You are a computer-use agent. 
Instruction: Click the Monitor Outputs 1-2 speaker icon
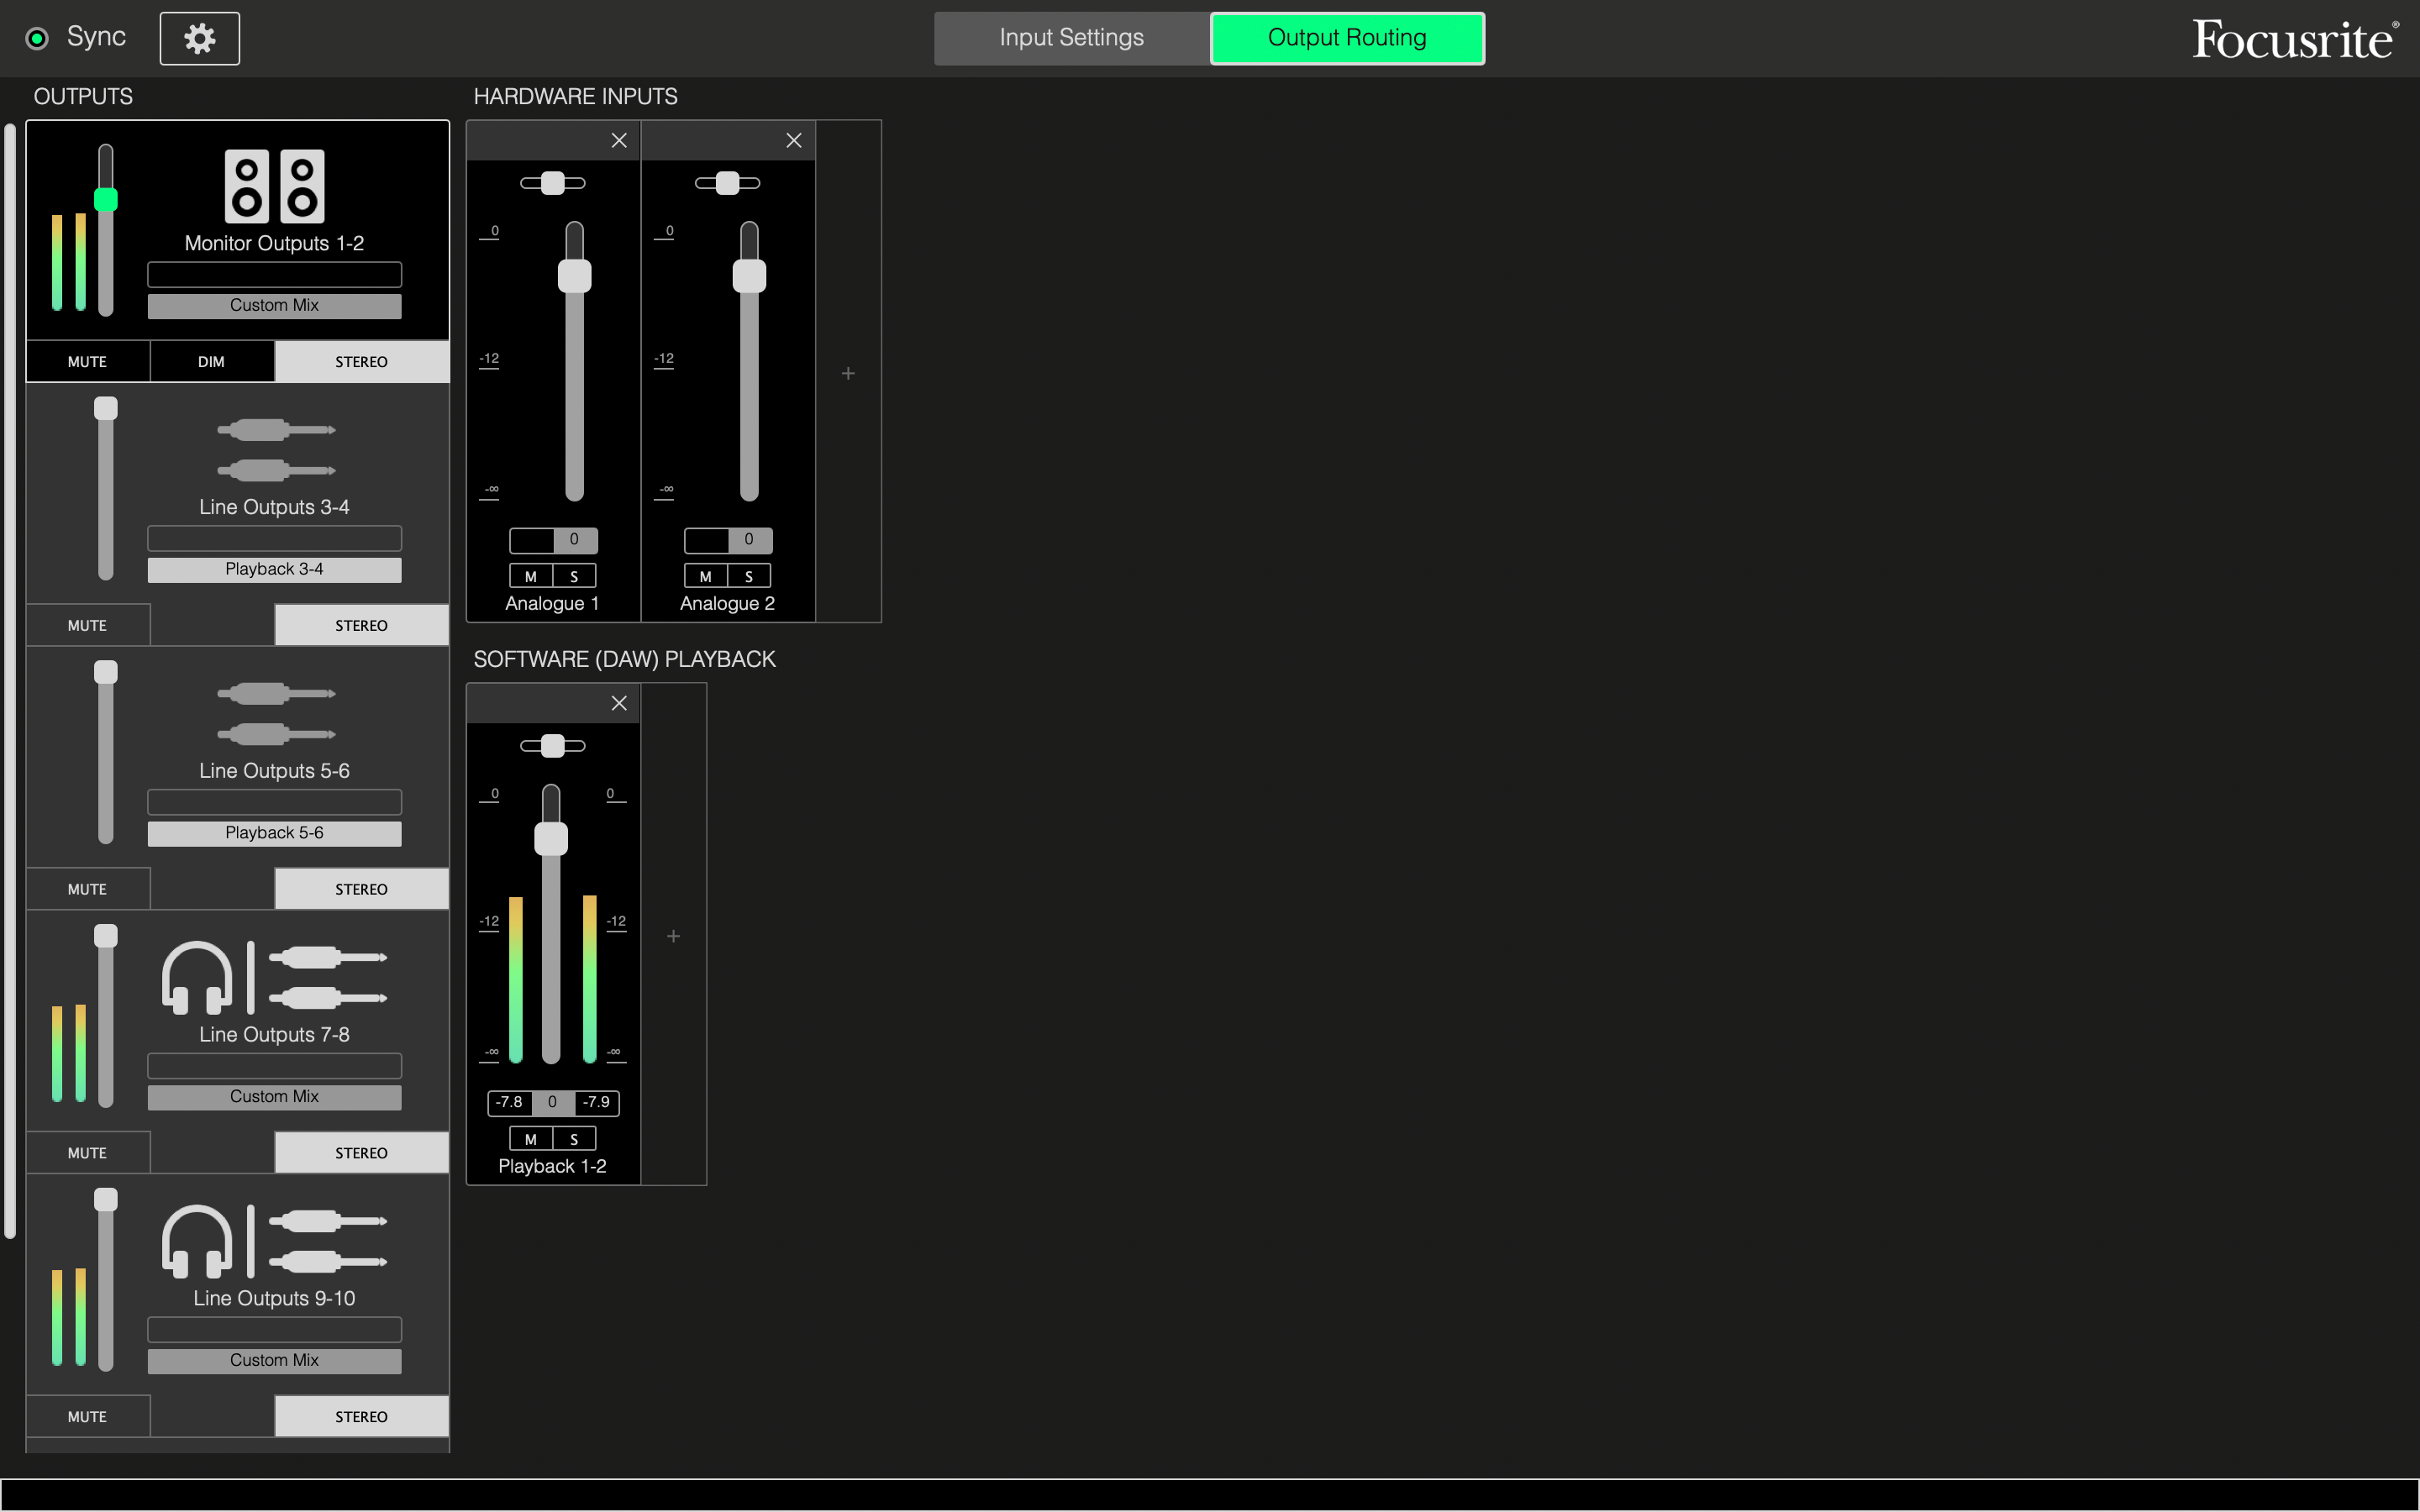point(274,186)
